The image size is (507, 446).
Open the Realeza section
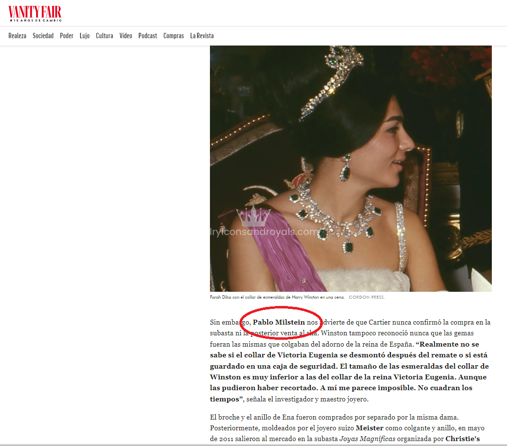coord(17,36)
